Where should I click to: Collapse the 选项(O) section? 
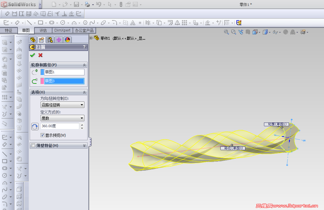pos(84,92)
